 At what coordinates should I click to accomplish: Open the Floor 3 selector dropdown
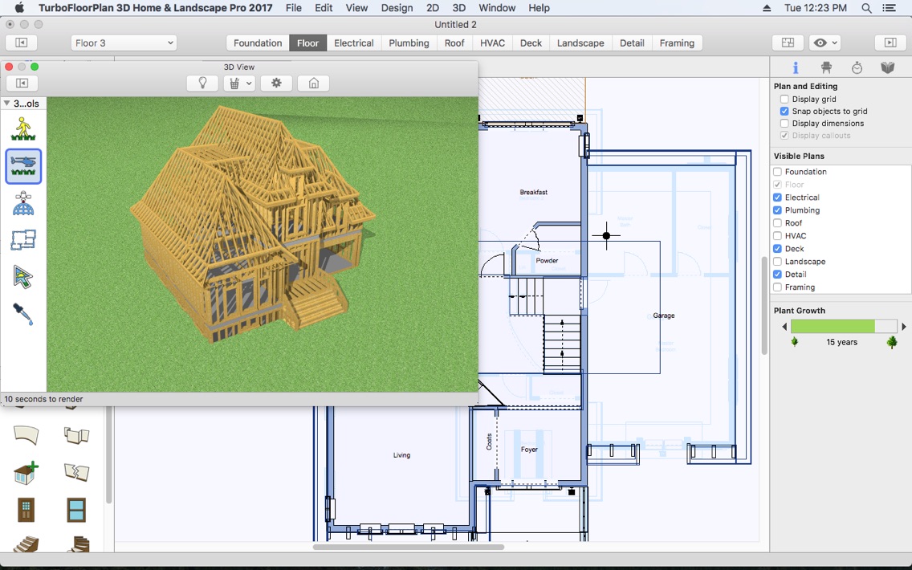pos(123,42)
